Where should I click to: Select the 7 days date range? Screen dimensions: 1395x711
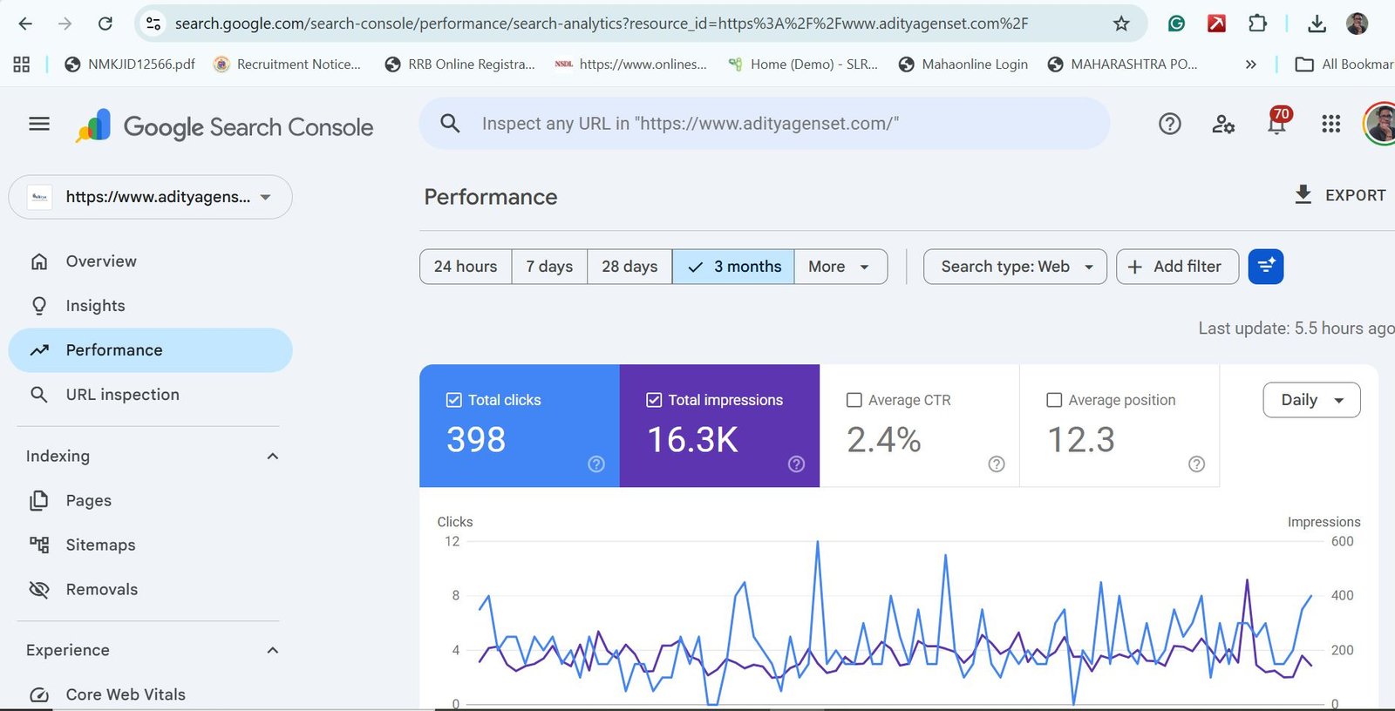coord(549,267)
